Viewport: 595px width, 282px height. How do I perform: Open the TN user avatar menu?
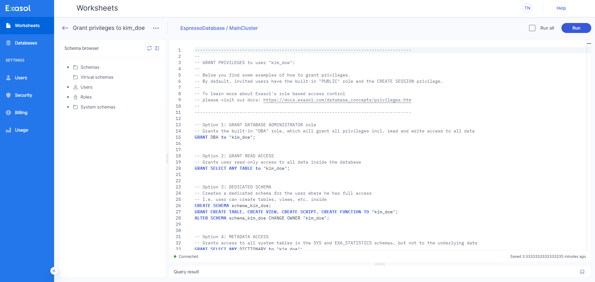coord(527,8)
